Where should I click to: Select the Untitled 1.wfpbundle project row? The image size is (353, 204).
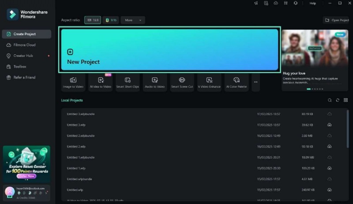coord(204,157)
